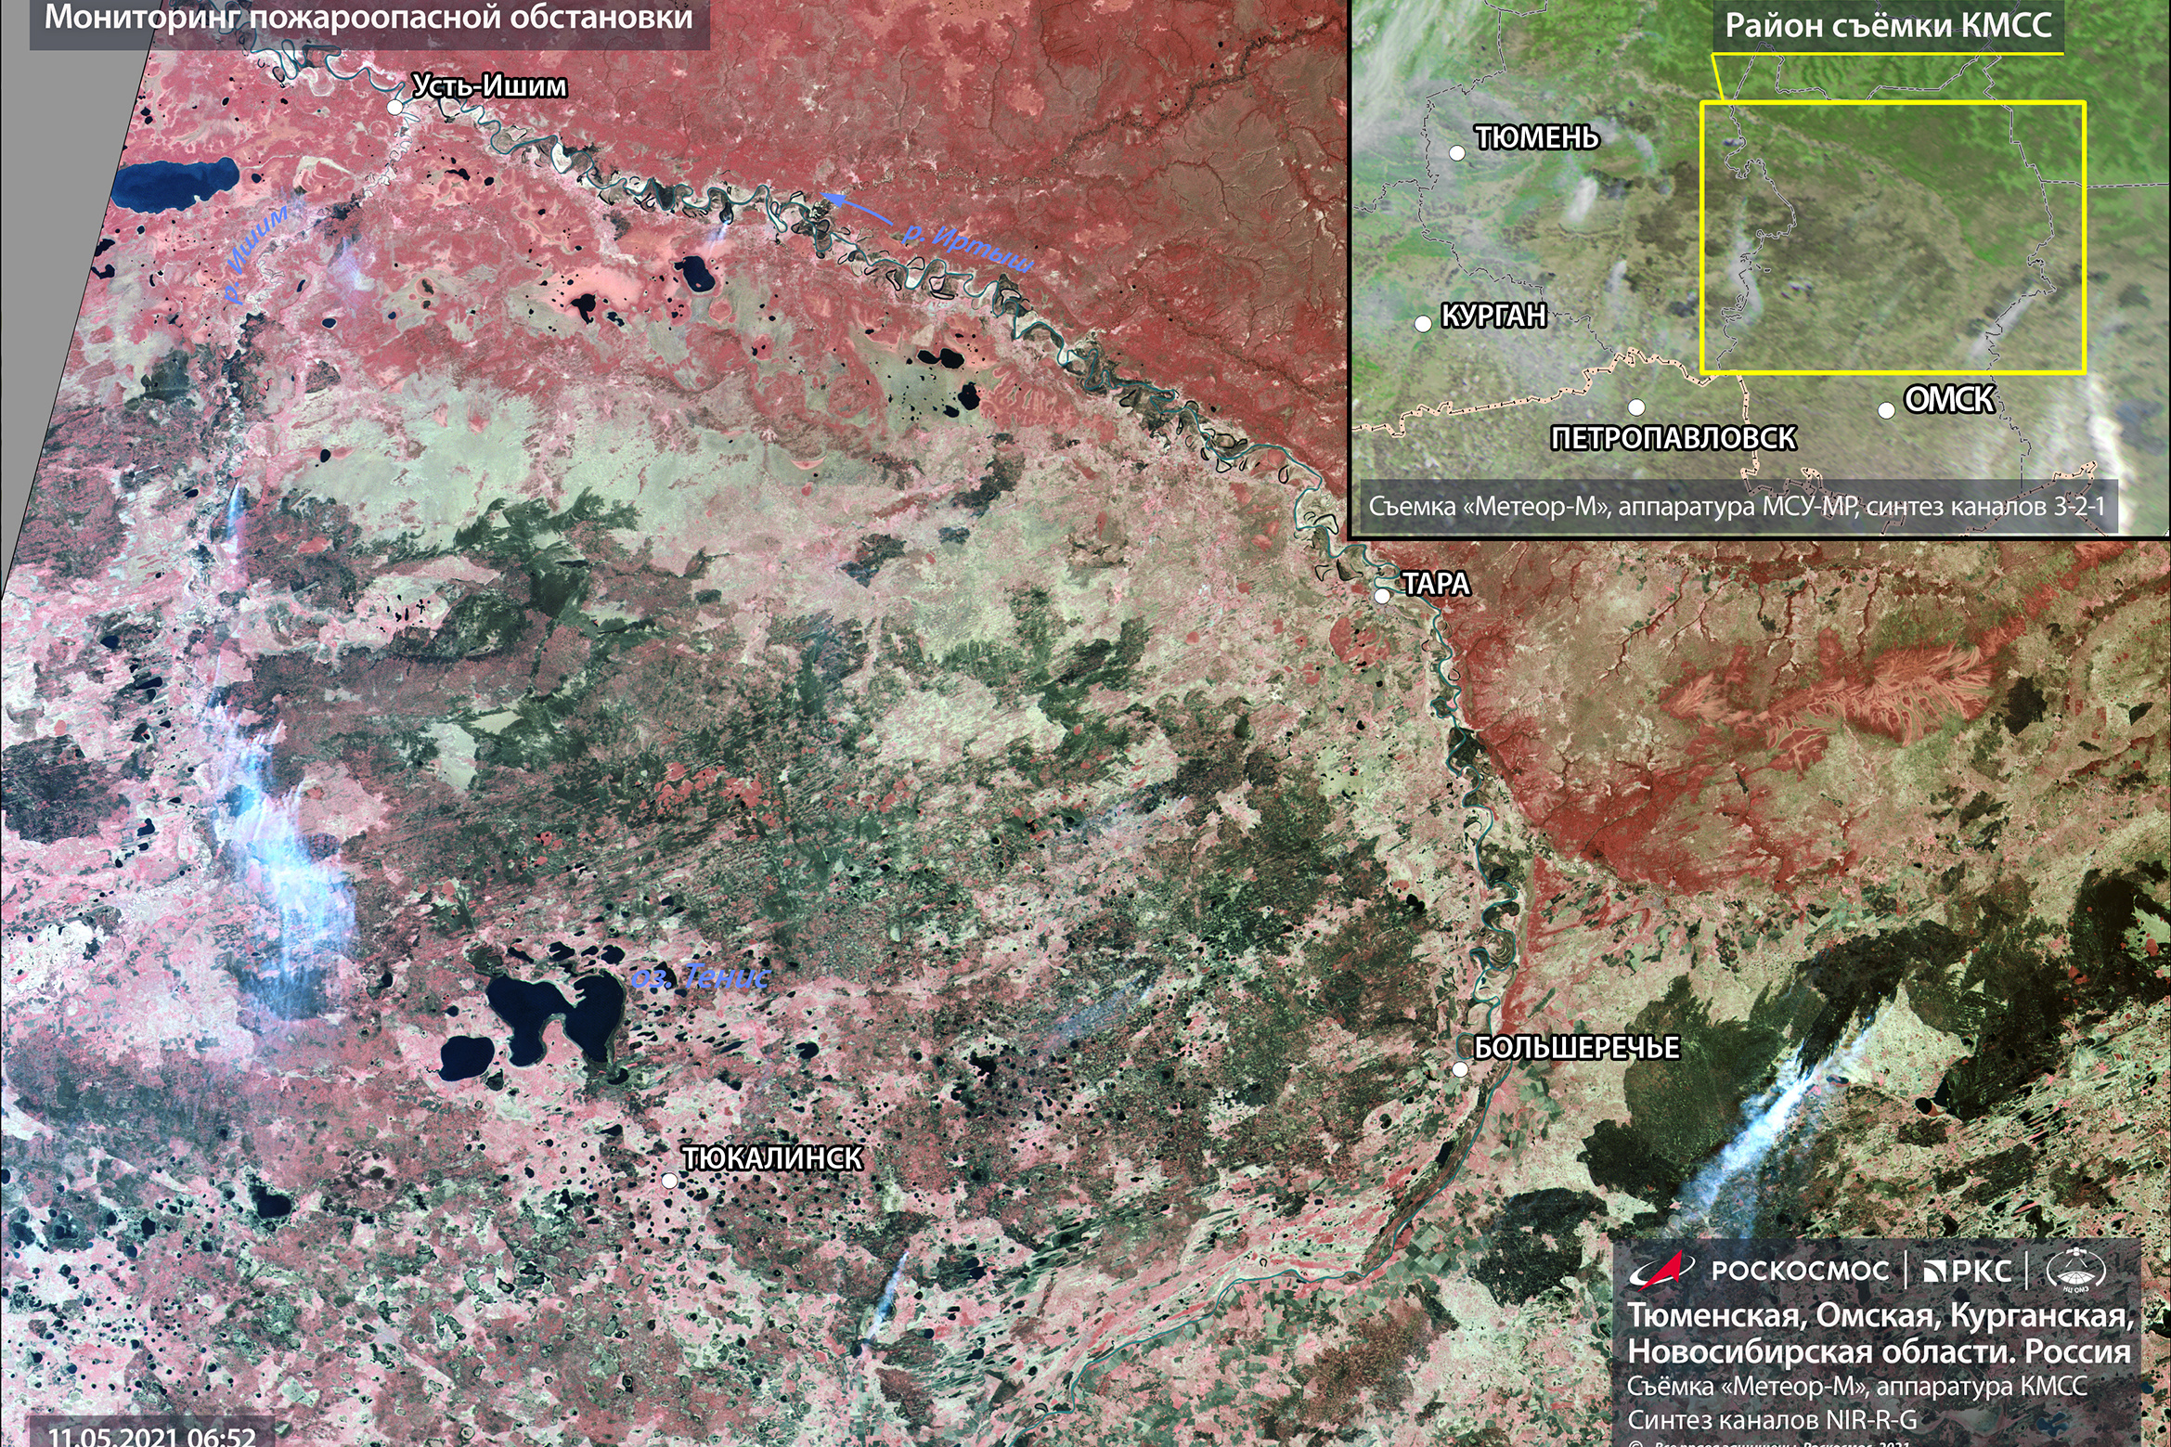Click the Усть-Ишим city label
The height and width of the screenshot is (1447, 2171).
489,86
